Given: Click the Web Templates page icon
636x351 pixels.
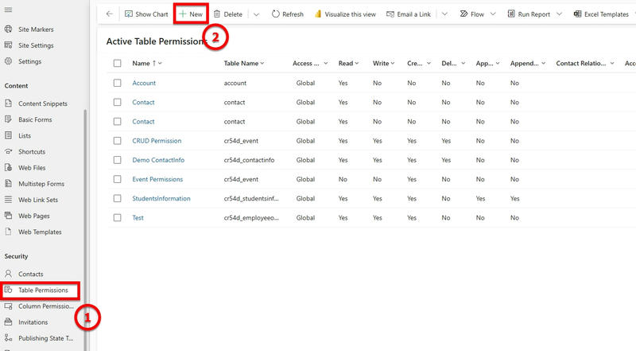Looking at the screenshot, I should tap(8, 232).
